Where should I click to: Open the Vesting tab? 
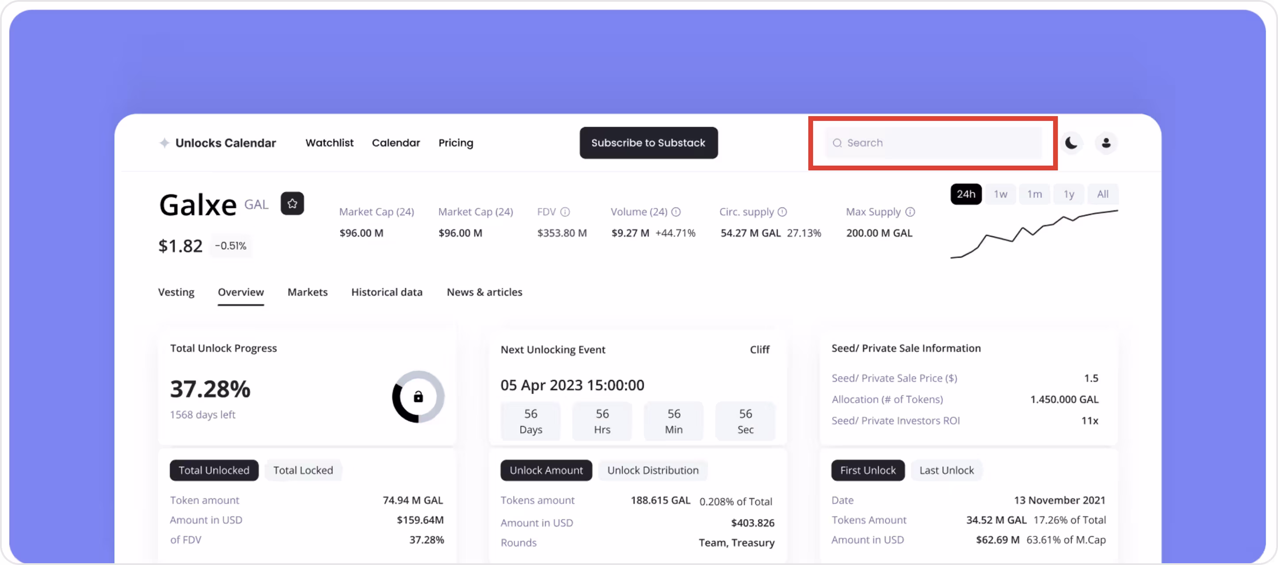(x=176, y=292)
